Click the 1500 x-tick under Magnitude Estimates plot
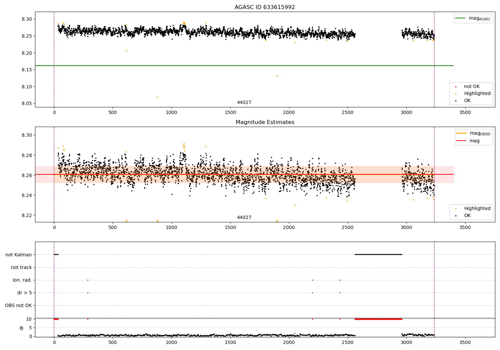Image resolution: width=500 pixels, height=350 pixels. 230,227
